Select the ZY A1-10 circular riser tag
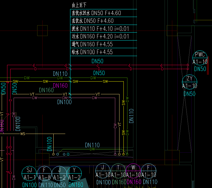 [190, 82]
